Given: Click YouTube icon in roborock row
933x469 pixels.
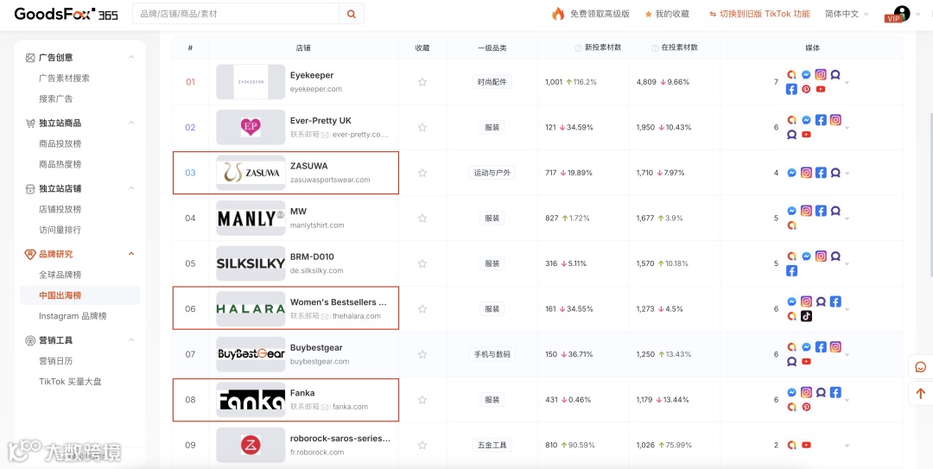Looking at the screenshot, I should [806, 445].
